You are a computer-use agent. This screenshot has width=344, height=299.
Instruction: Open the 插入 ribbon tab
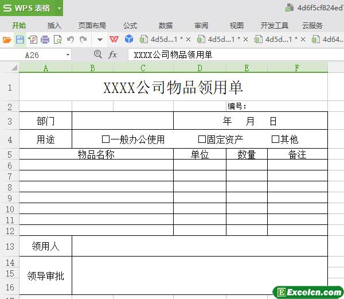pyautogui.click(x=54, y=26)
